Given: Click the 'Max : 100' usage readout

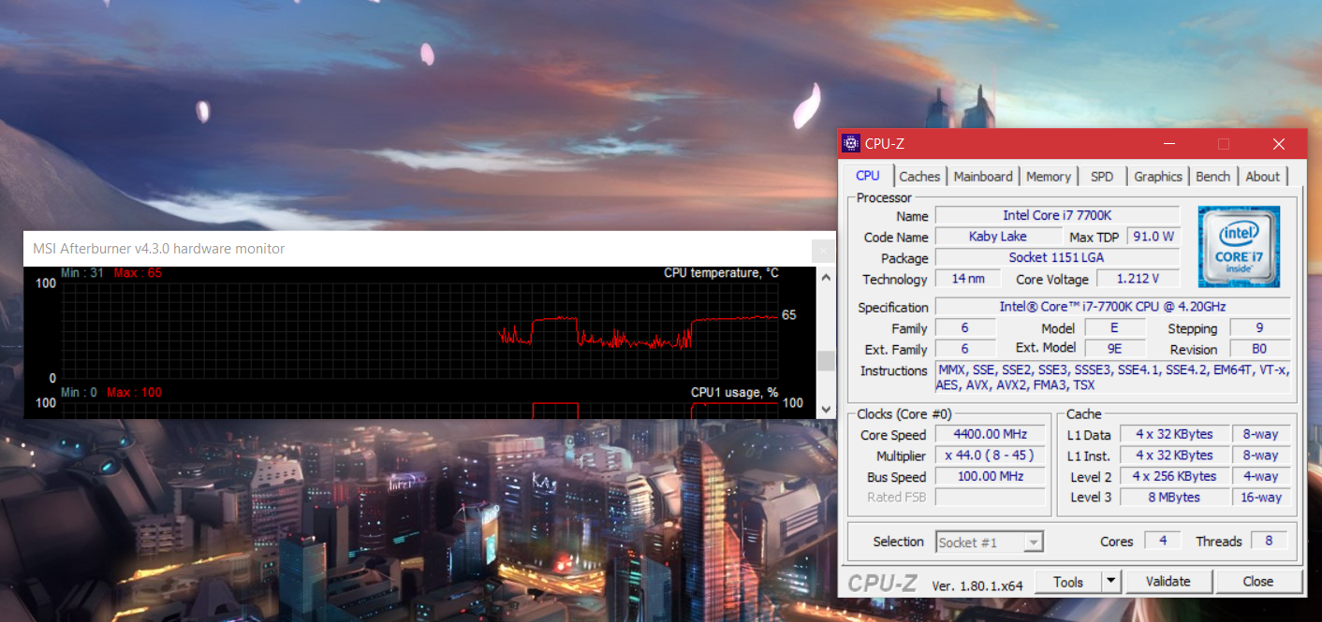Looking at the screenshot, I should [x=135, y=393].
